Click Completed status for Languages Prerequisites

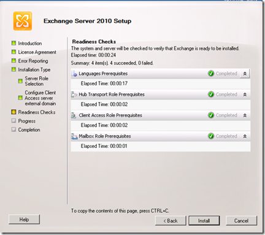(x=226, y=74)
